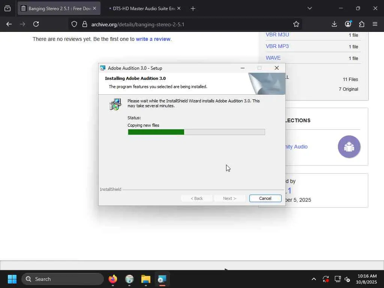Cancel the Adobe Audition setup
The image size is (384, 288).
click(265, 198)
